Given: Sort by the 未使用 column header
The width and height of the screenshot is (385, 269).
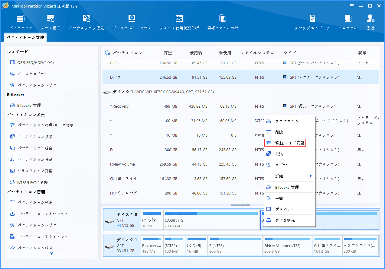Looking at the screenshot, I should [225, 53].
